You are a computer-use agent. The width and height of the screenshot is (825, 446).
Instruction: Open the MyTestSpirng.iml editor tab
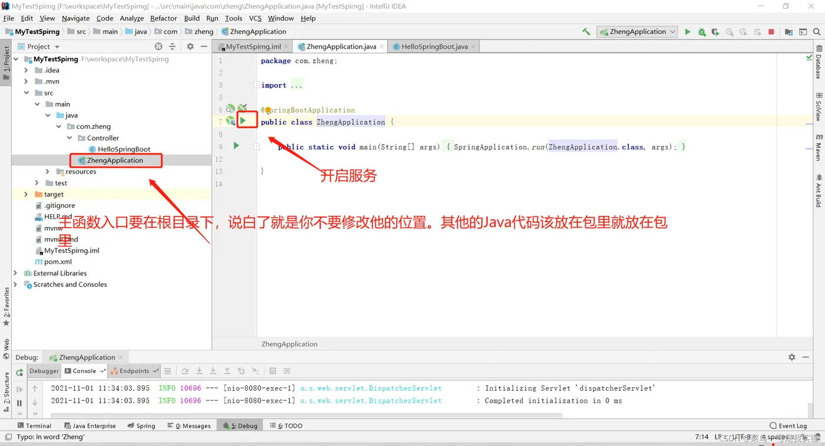pyautogui.click(x=253, y=46)
